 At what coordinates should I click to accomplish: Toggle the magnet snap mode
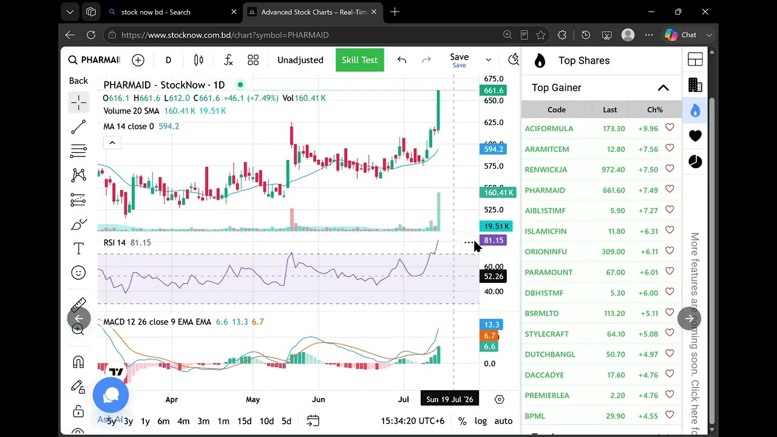click(78, 362)
